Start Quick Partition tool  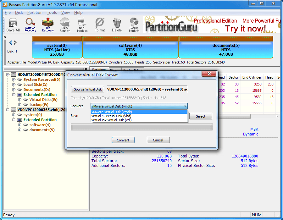pyautogui.click(x=65, y=25)
